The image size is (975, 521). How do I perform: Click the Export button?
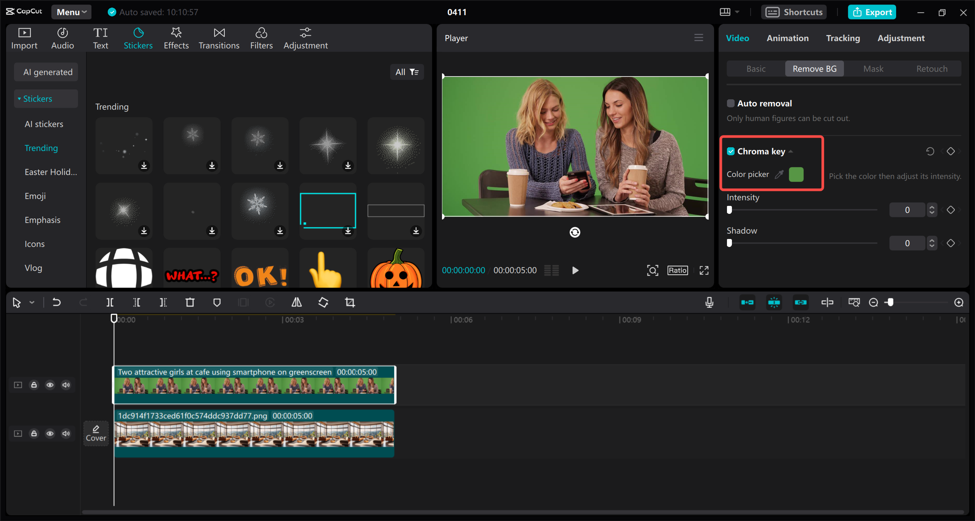(871, 12)
